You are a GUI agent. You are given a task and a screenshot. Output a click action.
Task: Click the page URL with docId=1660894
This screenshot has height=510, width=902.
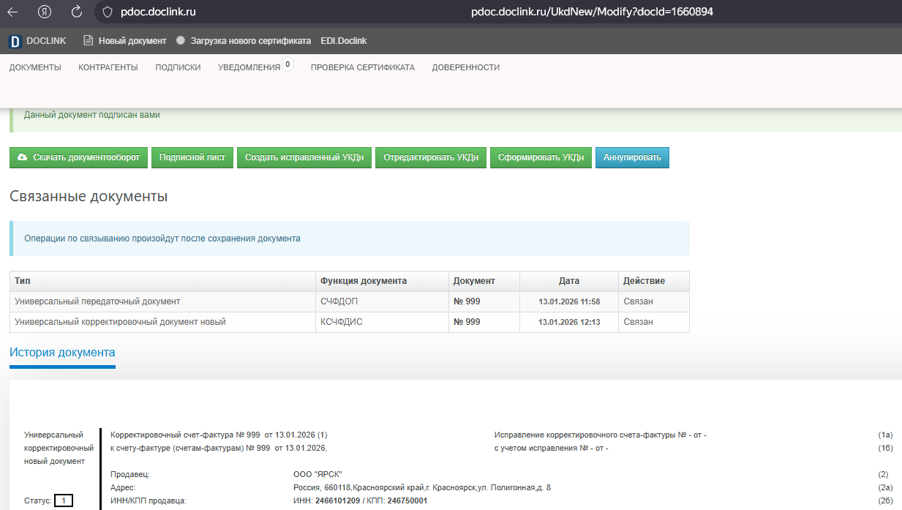(593, 12)
